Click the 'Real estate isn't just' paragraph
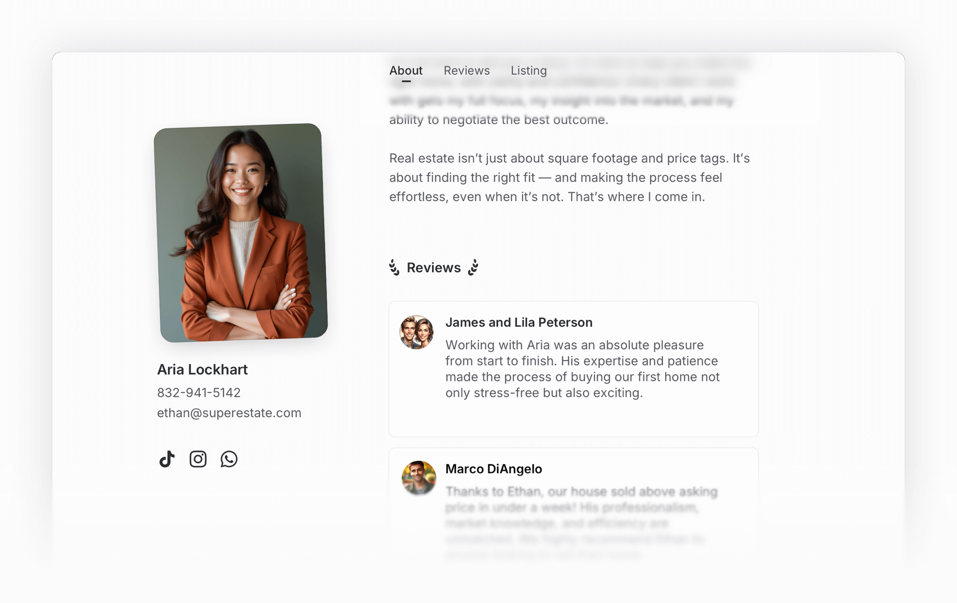This screenshot has height=603, width=957. 569,177
